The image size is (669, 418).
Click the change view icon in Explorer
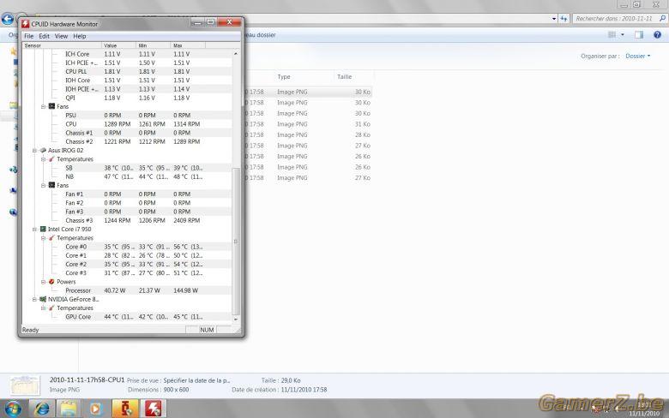[x=612, y=34]
